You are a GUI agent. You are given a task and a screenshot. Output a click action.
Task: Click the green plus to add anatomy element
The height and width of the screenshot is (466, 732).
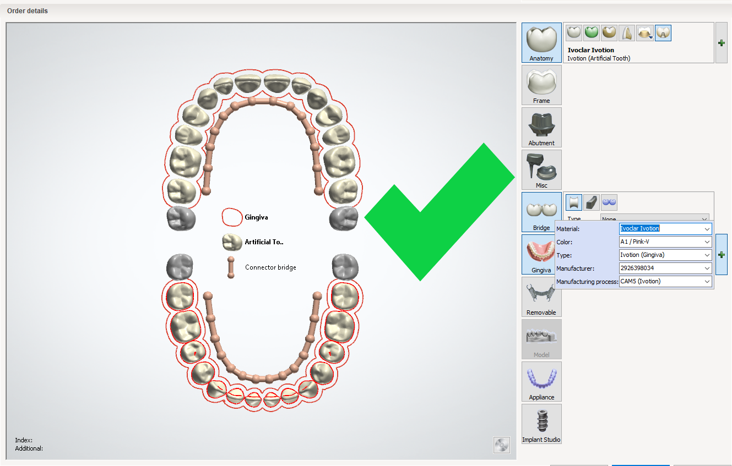721,42
